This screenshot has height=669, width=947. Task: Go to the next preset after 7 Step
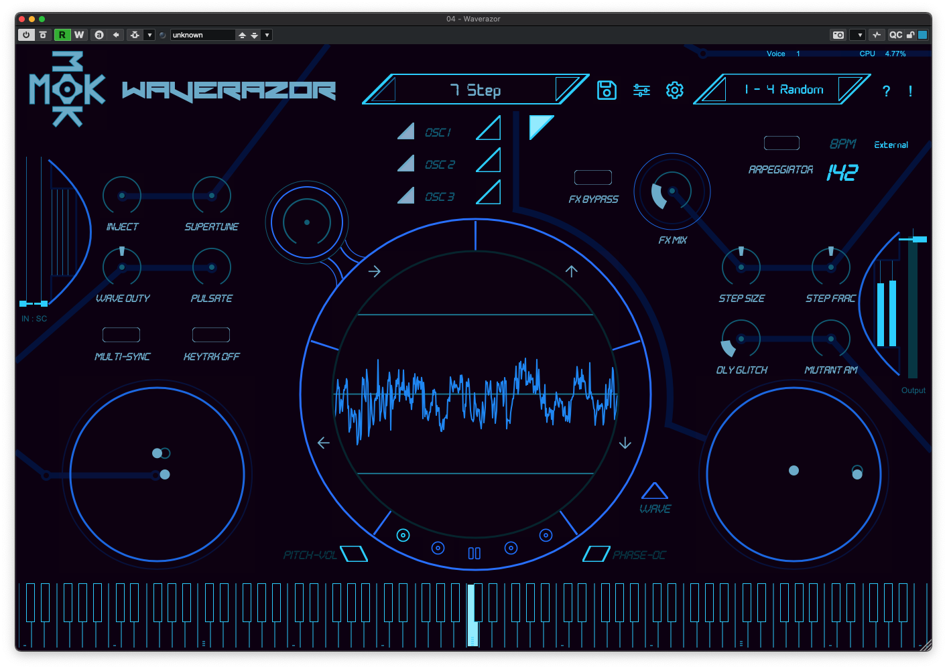566,89
